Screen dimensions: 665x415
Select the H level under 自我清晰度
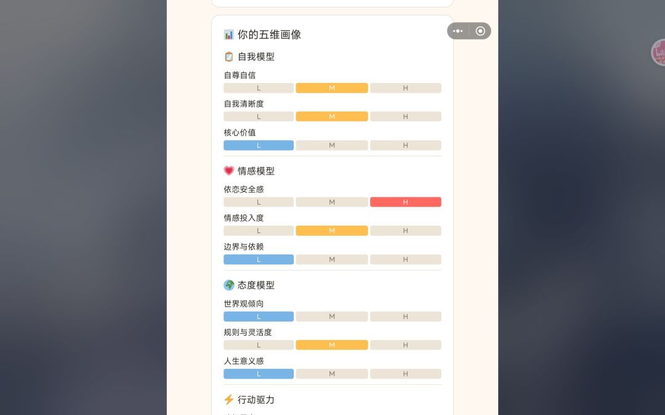click(405, 116)
